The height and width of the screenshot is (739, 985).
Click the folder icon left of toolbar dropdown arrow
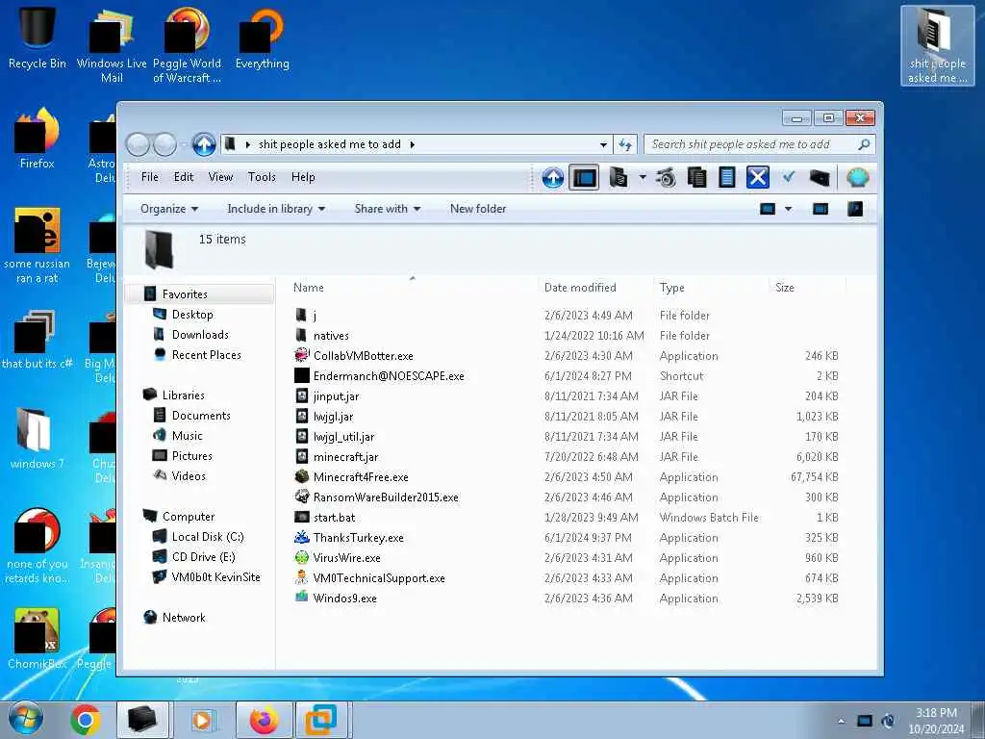pyautogui.click(x=619, y=178)
